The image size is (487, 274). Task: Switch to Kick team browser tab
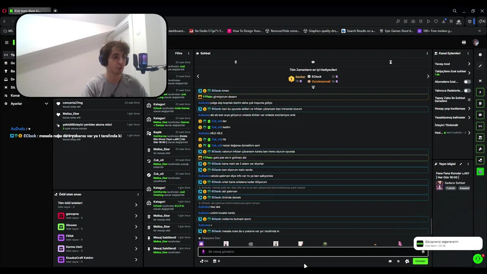pos(29,11)
